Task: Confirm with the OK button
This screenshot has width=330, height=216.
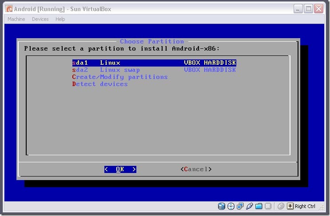Action: pos(120,169)
